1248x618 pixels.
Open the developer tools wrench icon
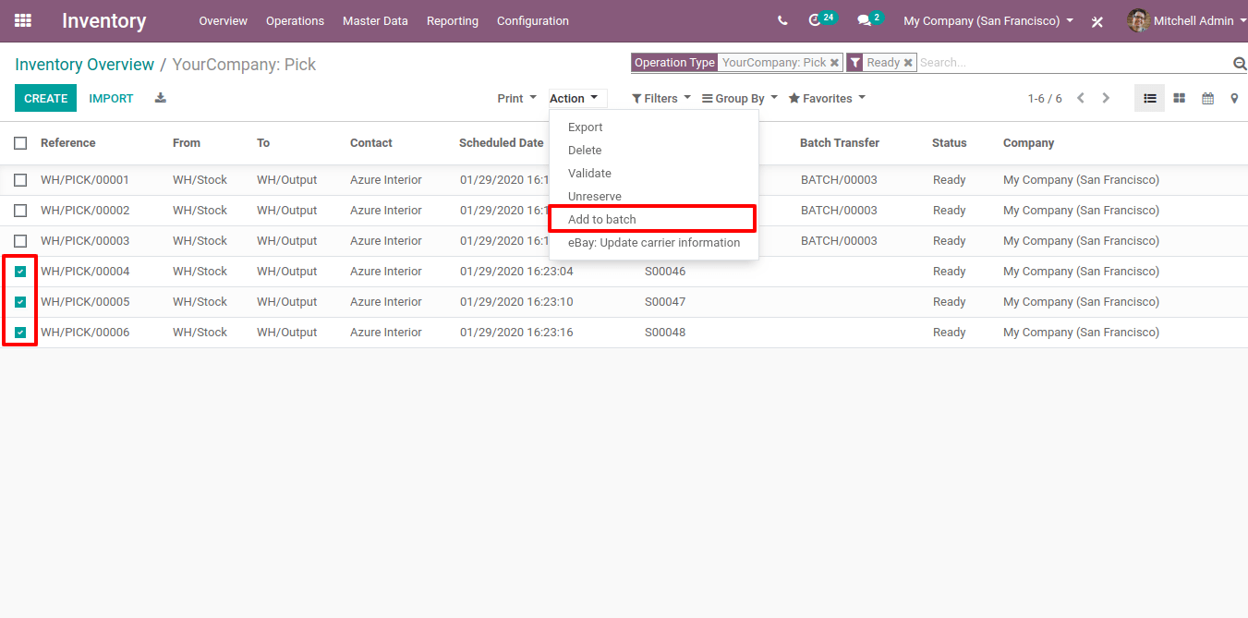pyautogui.click(x=1097, y=20)
